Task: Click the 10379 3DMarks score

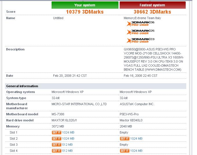Action: coord(85,12)
